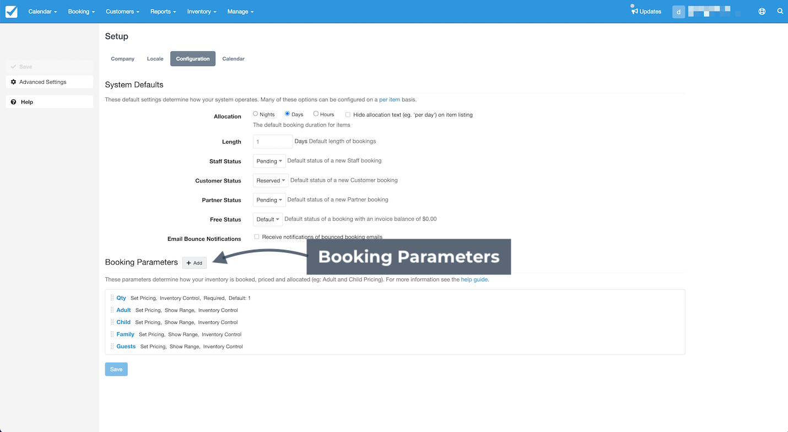The height and width of the screenshot is (432, 788).
Task: Open the 'help guide' link
Action: coord(474,279)
